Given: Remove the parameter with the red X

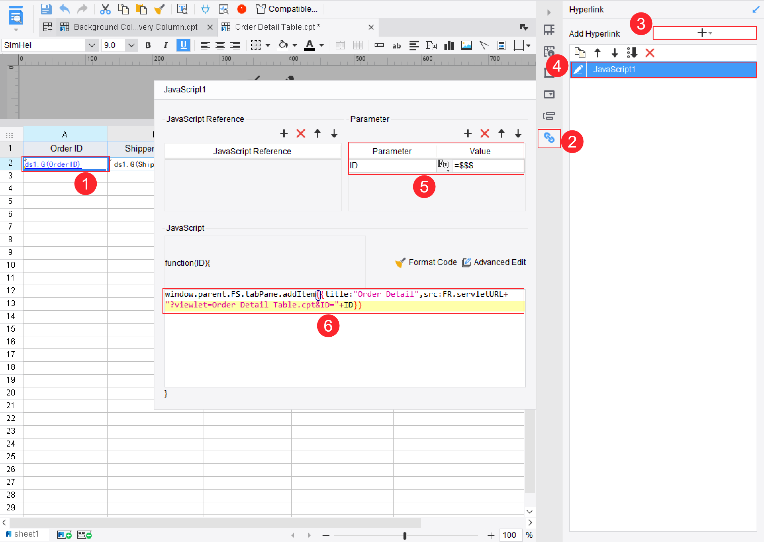Looking at the screenshot, I should (485, 133).
